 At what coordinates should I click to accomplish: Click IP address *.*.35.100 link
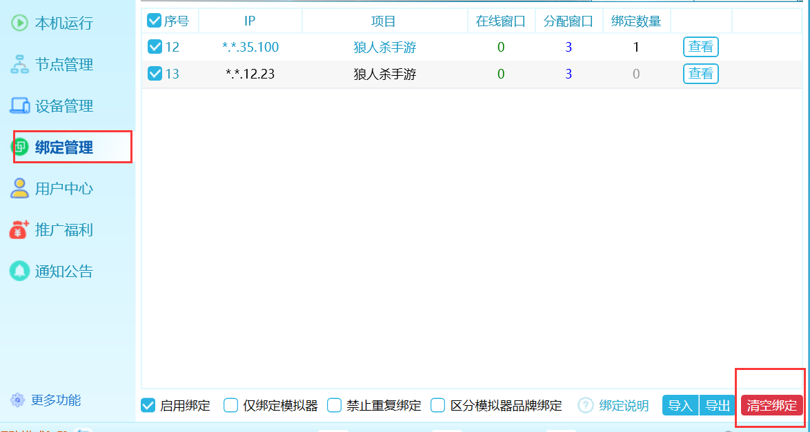(x=250, y=48)
